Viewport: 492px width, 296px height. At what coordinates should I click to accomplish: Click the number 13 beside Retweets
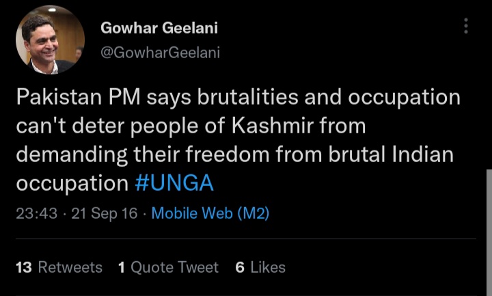point(24,267)
